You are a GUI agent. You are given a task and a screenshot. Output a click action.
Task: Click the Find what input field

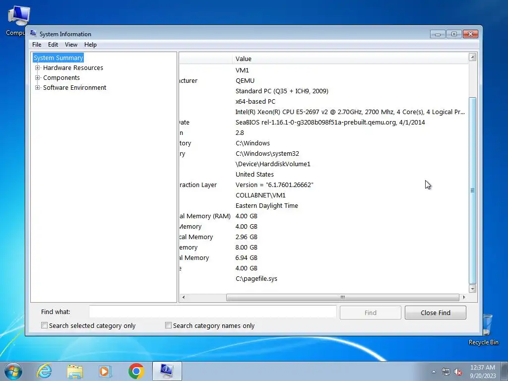click(x=213, y=312)
